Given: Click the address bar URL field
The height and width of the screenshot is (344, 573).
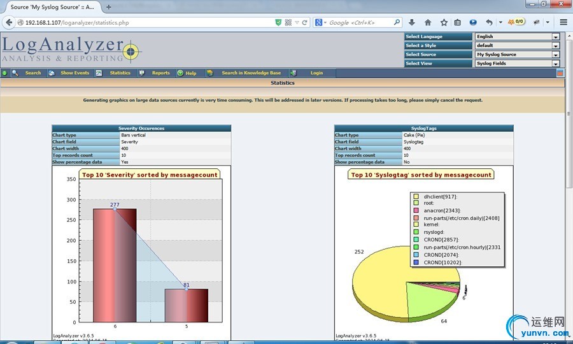Looking at the screenshot, I should point(146,22).
